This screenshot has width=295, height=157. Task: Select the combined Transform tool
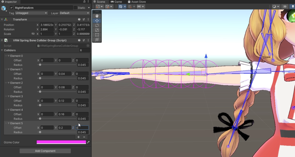click(97, 40)
